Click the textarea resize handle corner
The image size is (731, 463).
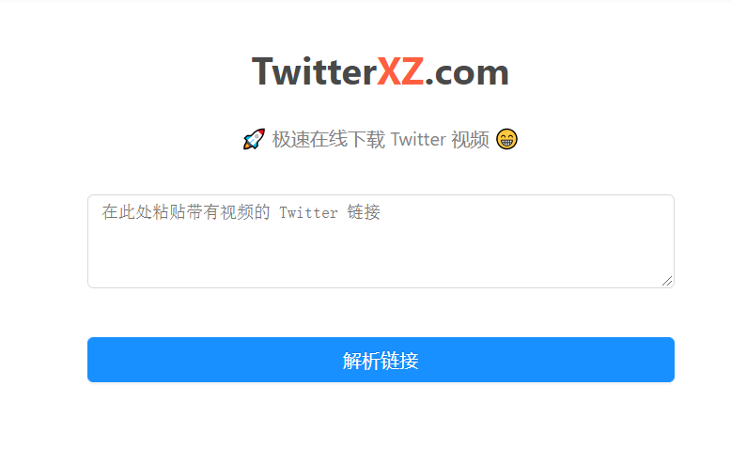[x=667, y=281]
